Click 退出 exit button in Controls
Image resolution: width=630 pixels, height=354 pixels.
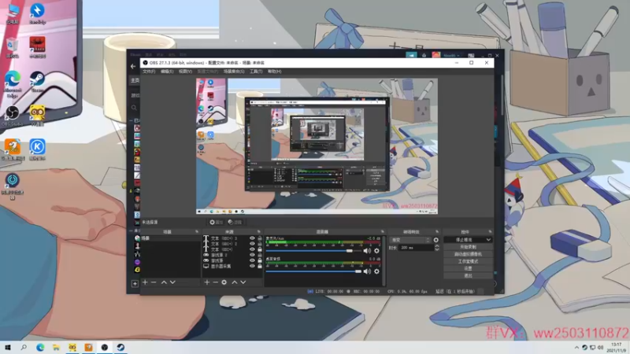point(468,276)
